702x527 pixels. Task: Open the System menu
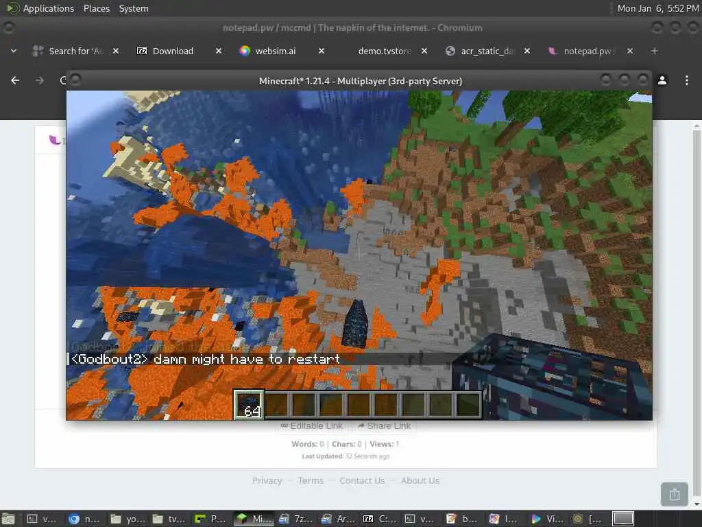click(134, 8)
